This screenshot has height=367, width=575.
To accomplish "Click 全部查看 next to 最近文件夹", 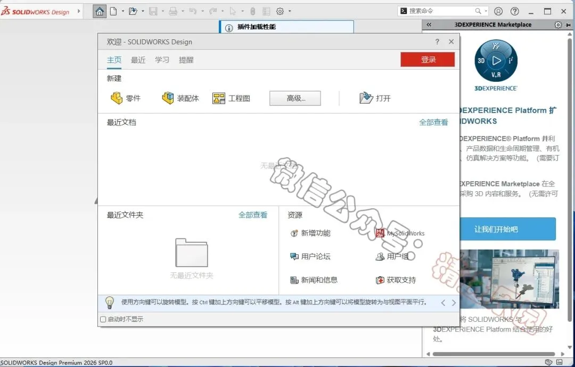I will pyautogui.click(x=253, y=215).
